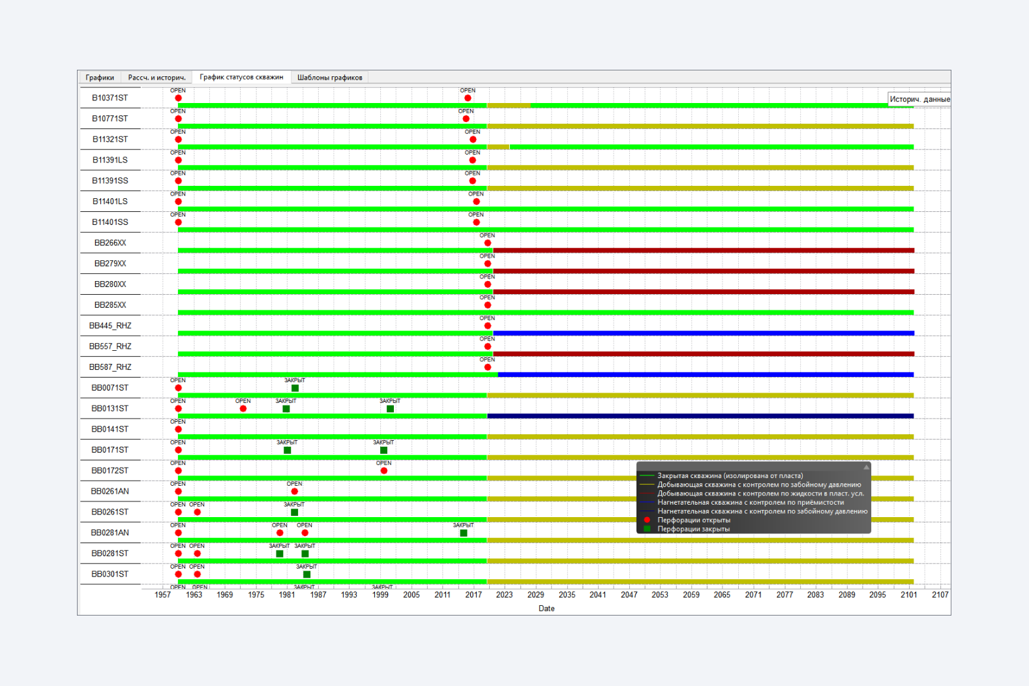Click ЗАКРЫТ marker near 1999 on BB0171ST row
The height and width of the screenshot is (686, 1029).
click(x=383, y=450)
